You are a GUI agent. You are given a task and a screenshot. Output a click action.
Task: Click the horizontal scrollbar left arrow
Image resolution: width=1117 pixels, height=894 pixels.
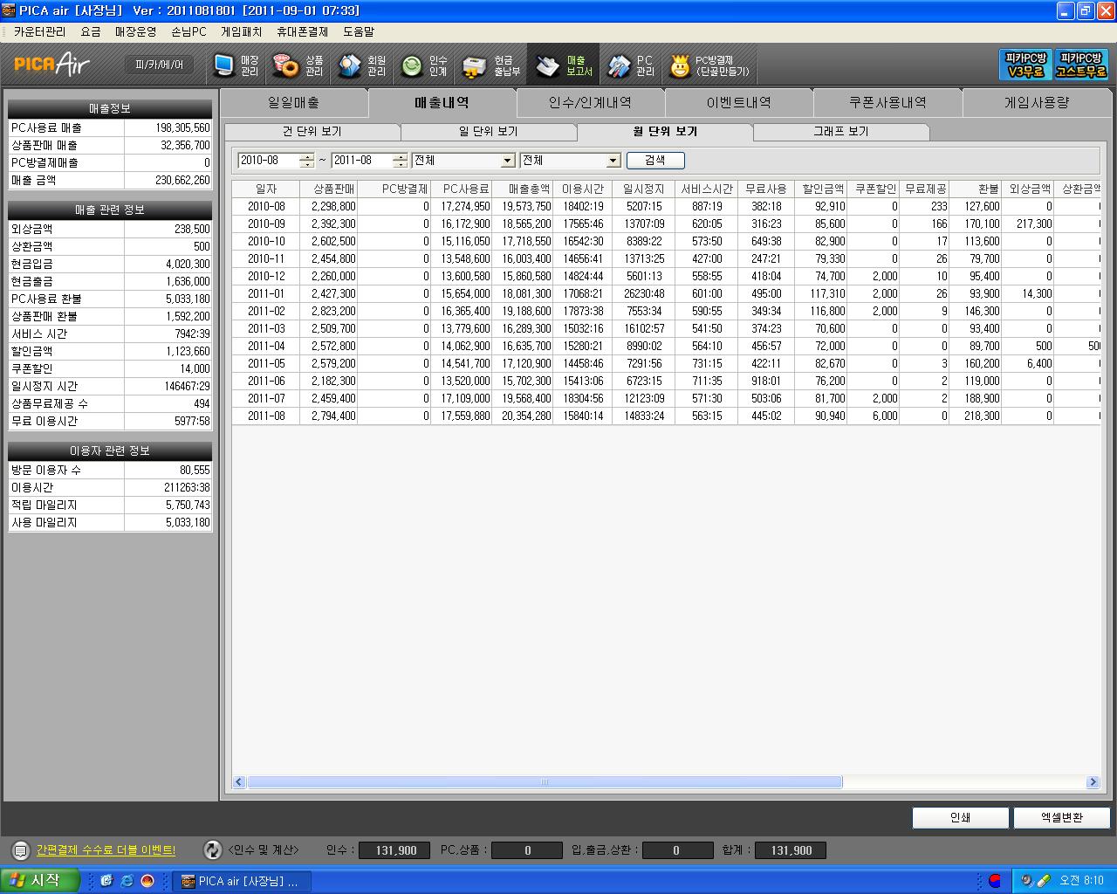(240, 782)
